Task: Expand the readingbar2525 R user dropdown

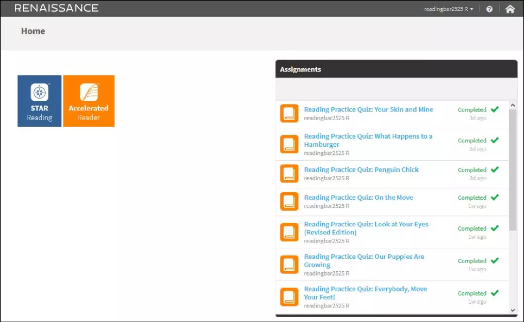Action: (448, 9)
